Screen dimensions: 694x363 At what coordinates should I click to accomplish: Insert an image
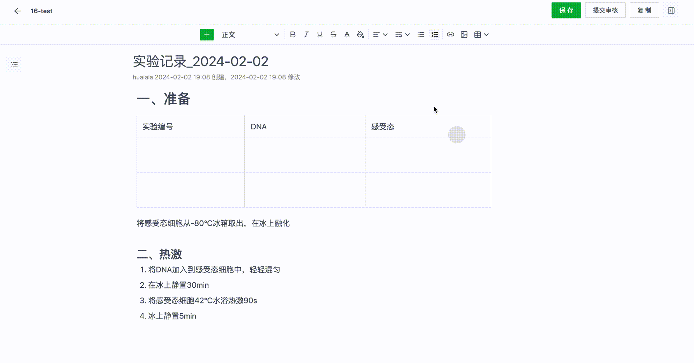464,34
